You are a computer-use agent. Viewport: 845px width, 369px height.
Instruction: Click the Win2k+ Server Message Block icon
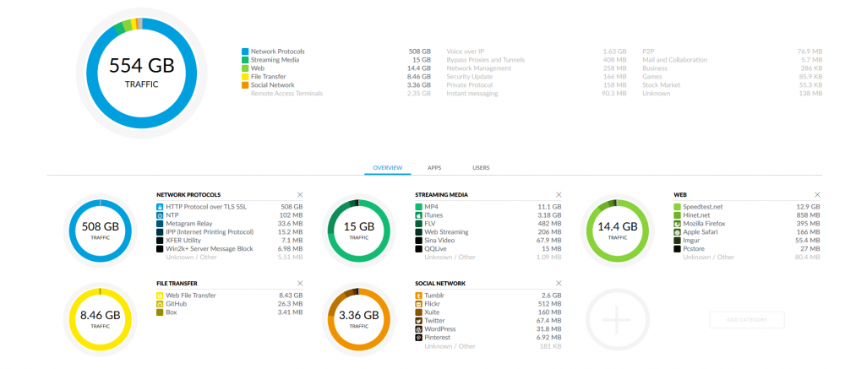coord(160,249)
